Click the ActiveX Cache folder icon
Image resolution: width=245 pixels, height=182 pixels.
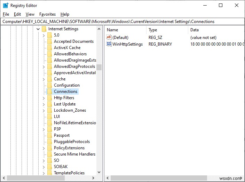point(50,48)
